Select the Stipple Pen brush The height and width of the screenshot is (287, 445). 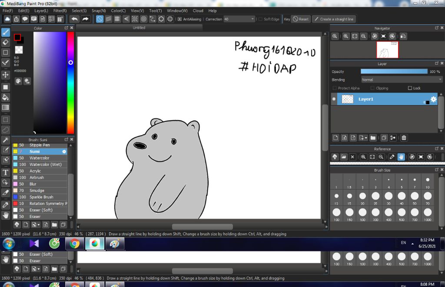tap(40, 145)
